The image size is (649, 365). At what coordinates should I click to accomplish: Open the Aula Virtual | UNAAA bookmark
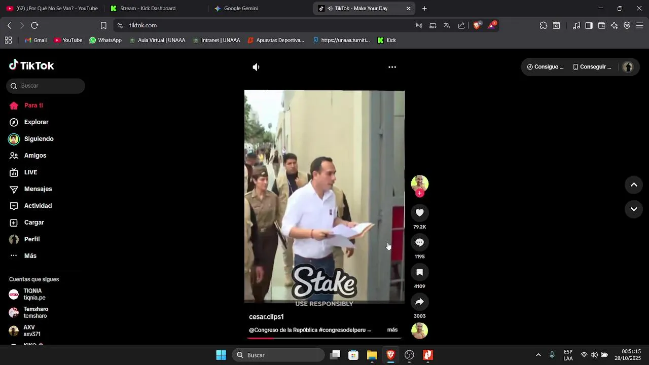click(x=157, y=40)
